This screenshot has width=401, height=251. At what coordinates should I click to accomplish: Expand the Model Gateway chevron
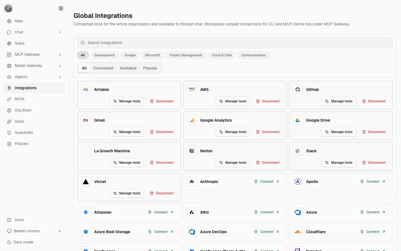tap(60, 66)
